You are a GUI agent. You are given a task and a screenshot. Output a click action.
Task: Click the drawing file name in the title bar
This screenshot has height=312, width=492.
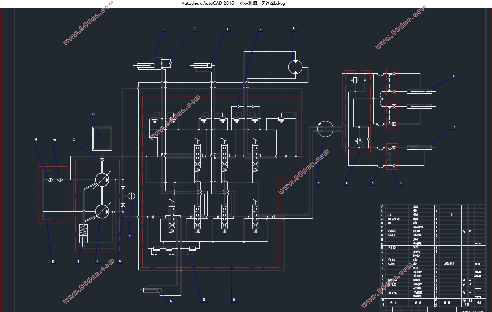point(262,3)
